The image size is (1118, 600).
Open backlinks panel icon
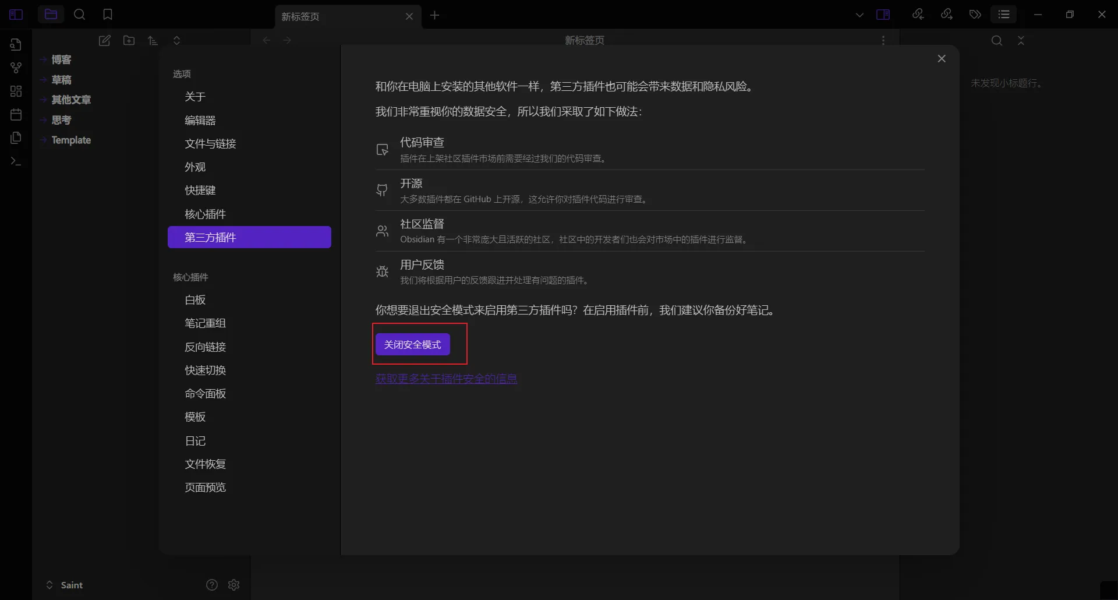tap(918, 15)
